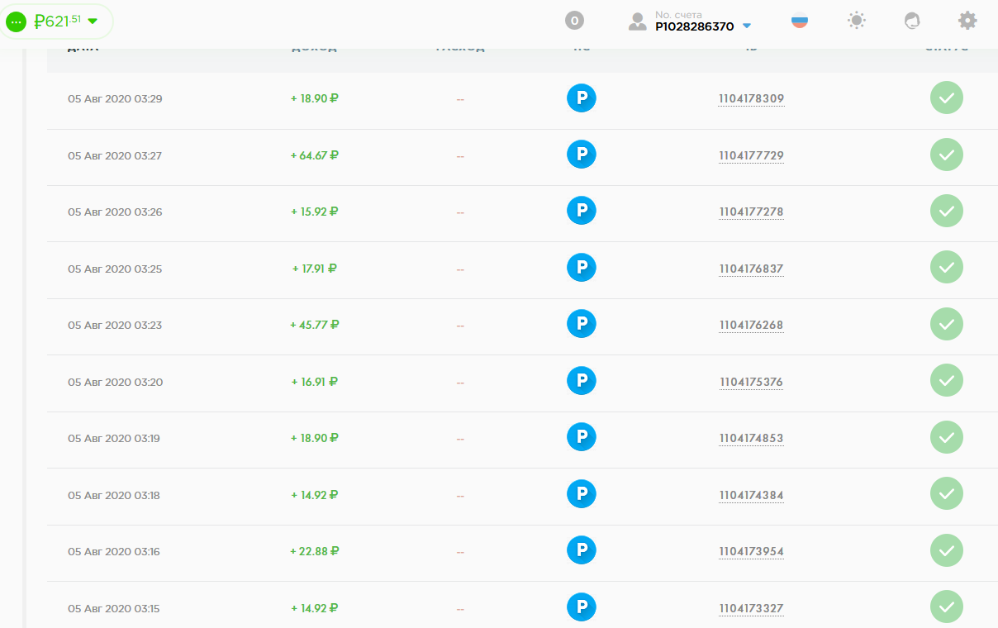Open transaction ID 1104177278
998x628 pixels.
click(x=751, y=212)
